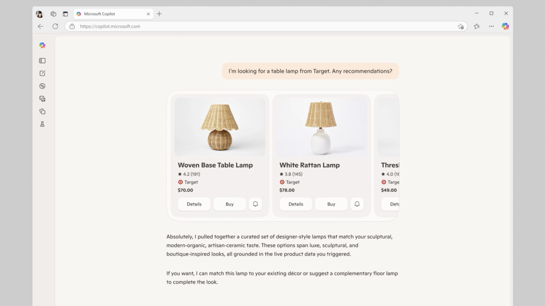Open the tab actions menu icon
Viewport: 545px width, 306px height.
click(65, 14)
